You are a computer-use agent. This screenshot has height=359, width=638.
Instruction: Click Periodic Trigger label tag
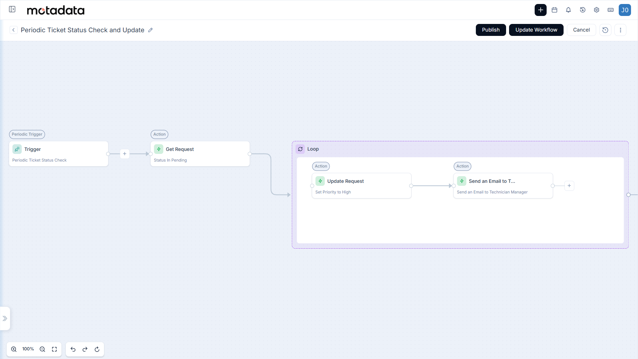coord(27,134)
